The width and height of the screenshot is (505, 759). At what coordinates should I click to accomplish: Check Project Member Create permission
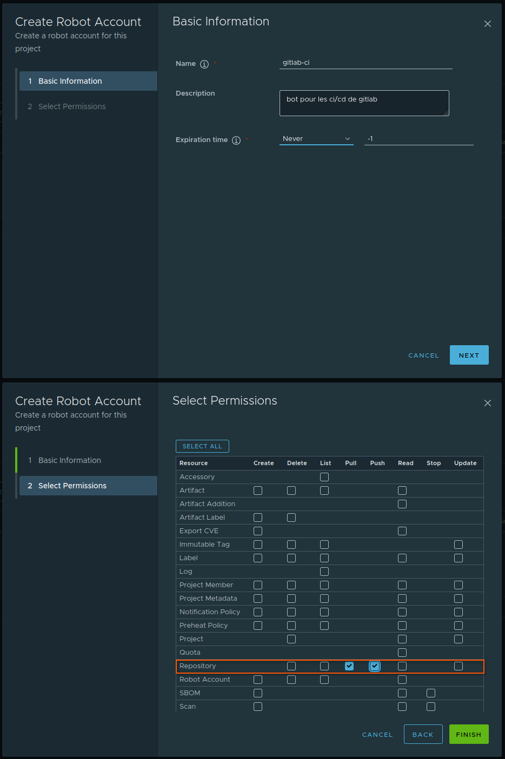(x=258, y=585)
